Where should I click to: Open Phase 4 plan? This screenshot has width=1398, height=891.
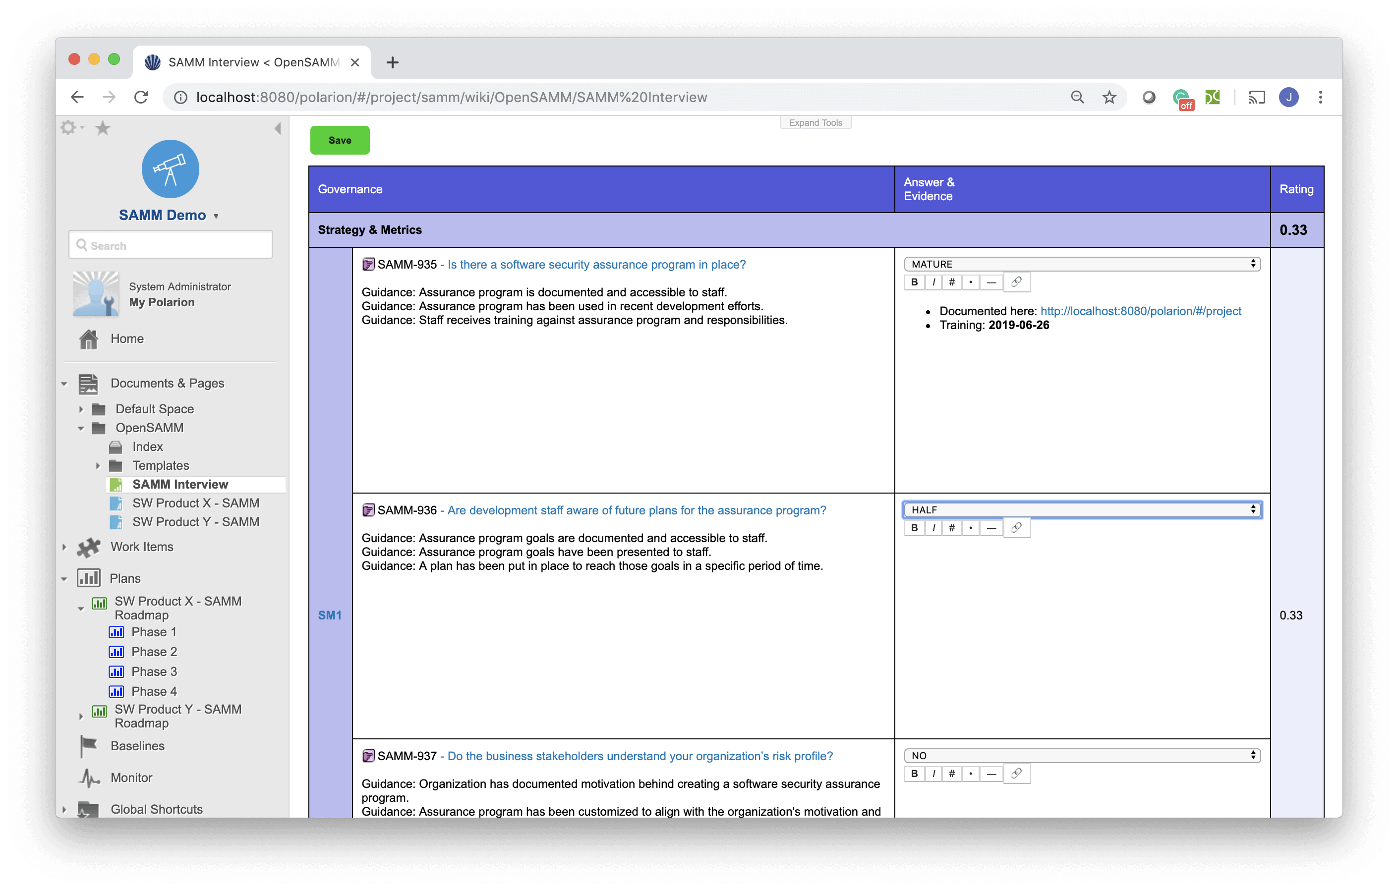[x=154, y=691]
